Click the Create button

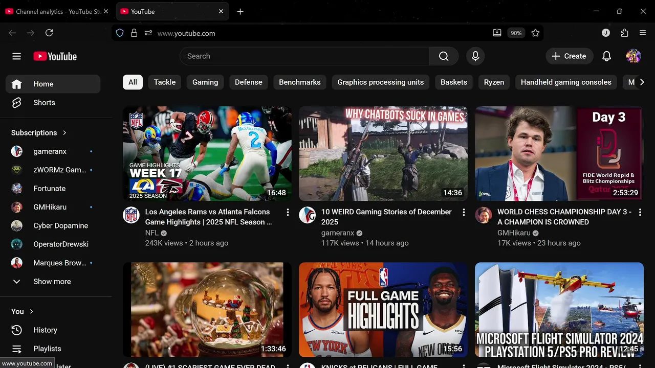coord(569,56)
